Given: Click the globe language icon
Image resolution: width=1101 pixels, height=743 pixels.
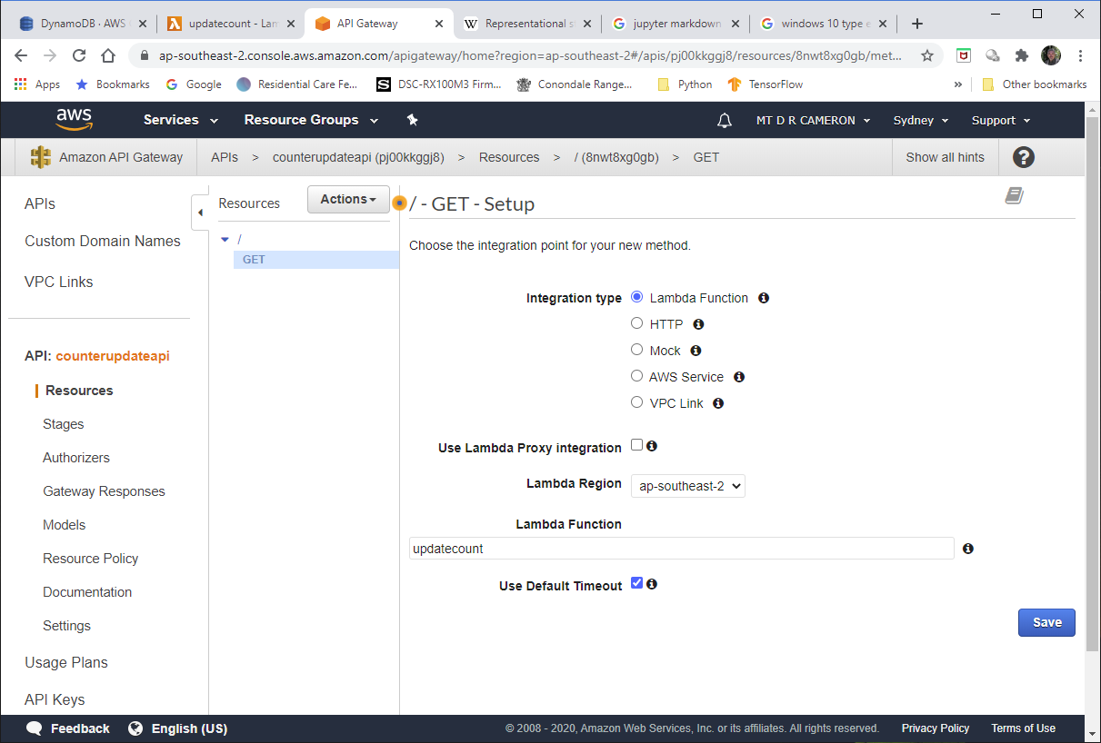Looking at the screenshot, I should pyautogui.click(x=135, y=728).
